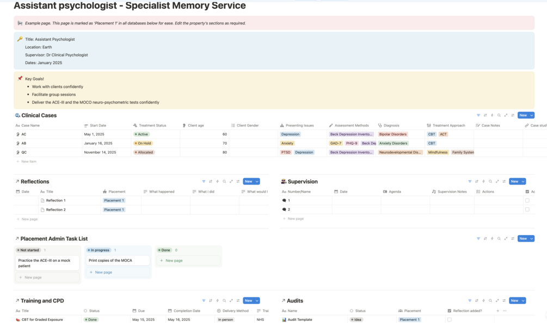Add new page in the Done column
Viewport: 547px width, 323px height.
[174, 261]
